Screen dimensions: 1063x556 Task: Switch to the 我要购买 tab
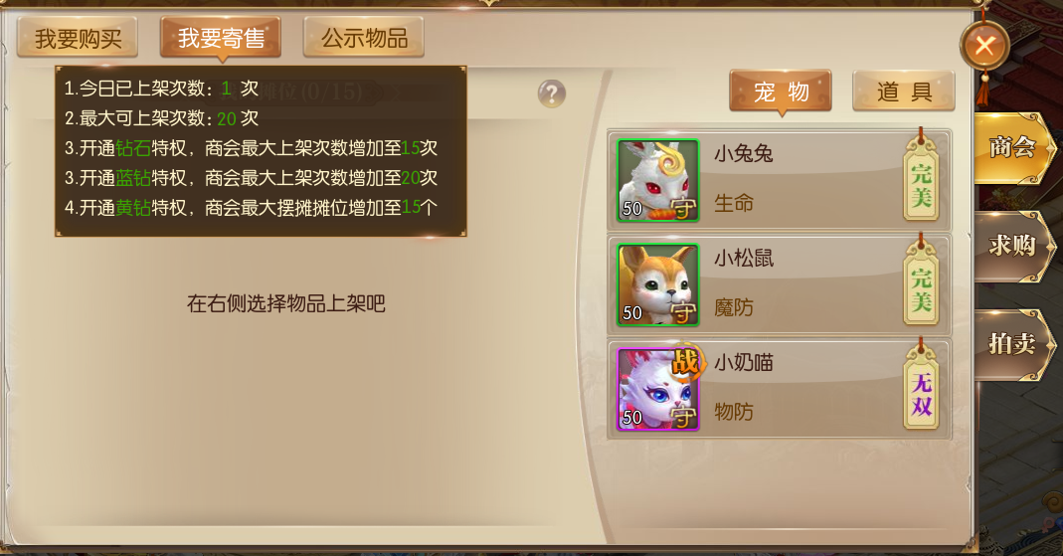(78, 38)
